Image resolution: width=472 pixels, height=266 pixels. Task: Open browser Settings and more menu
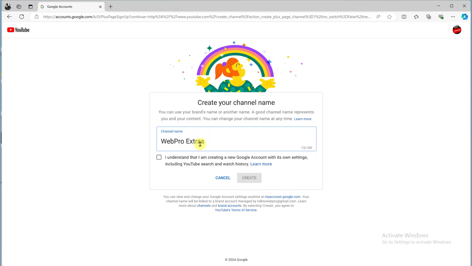click(x=453, y=17)
